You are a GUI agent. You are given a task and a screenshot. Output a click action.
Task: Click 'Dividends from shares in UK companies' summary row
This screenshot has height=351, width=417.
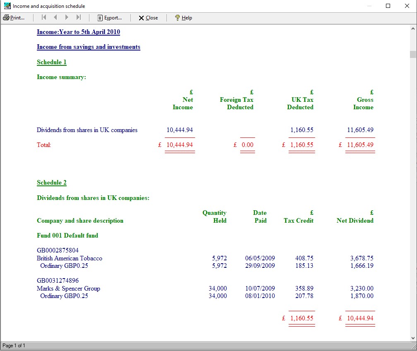click(x=87, y=130)
